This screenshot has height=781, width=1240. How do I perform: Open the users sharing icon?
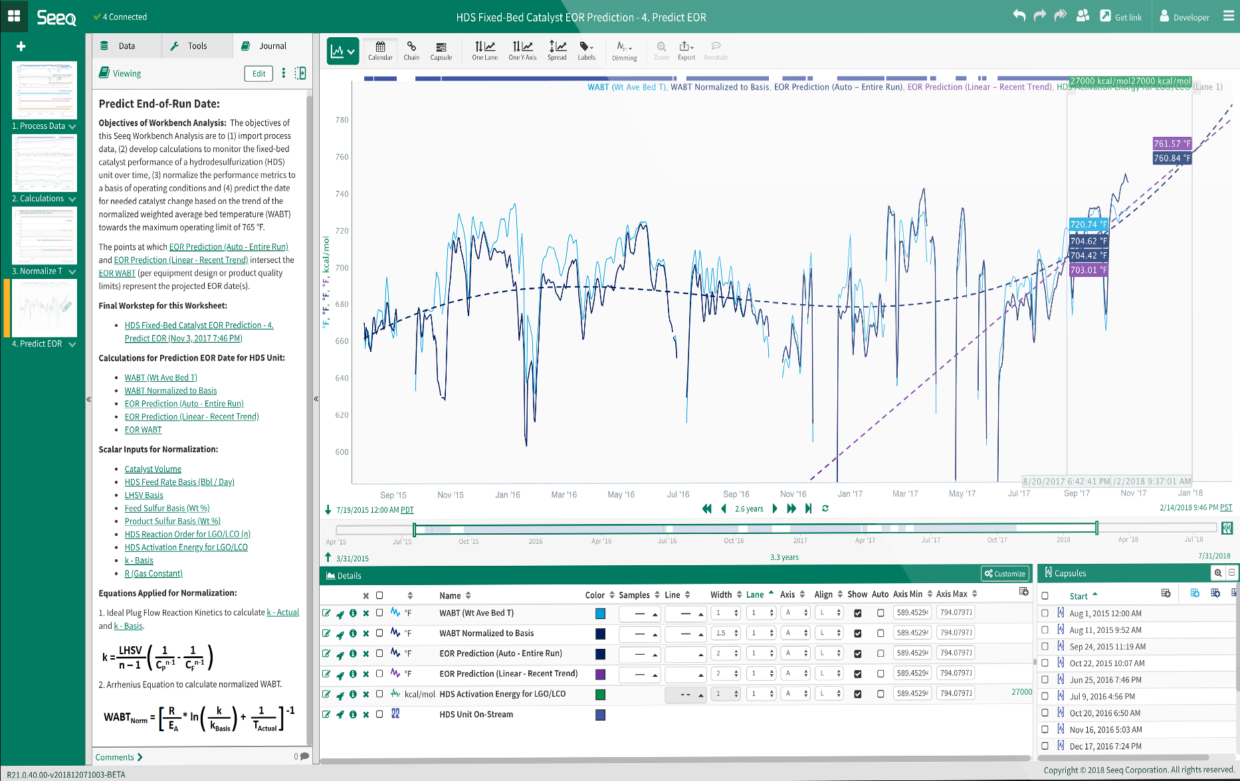(x=1083, y=16)
